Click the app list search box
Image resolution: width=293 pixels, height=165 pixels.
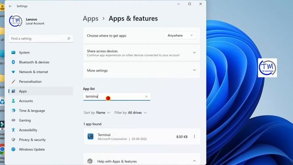(117, 97)
